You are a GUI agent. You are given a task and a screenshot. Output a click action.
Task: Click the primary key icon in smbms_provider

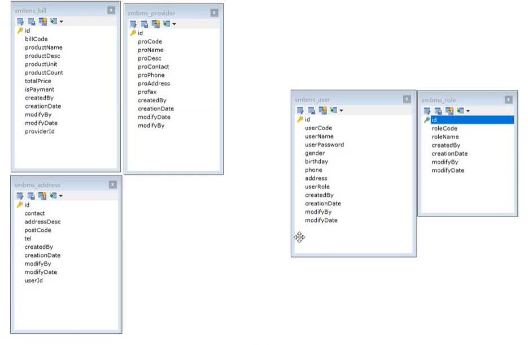tap(133, 33)
